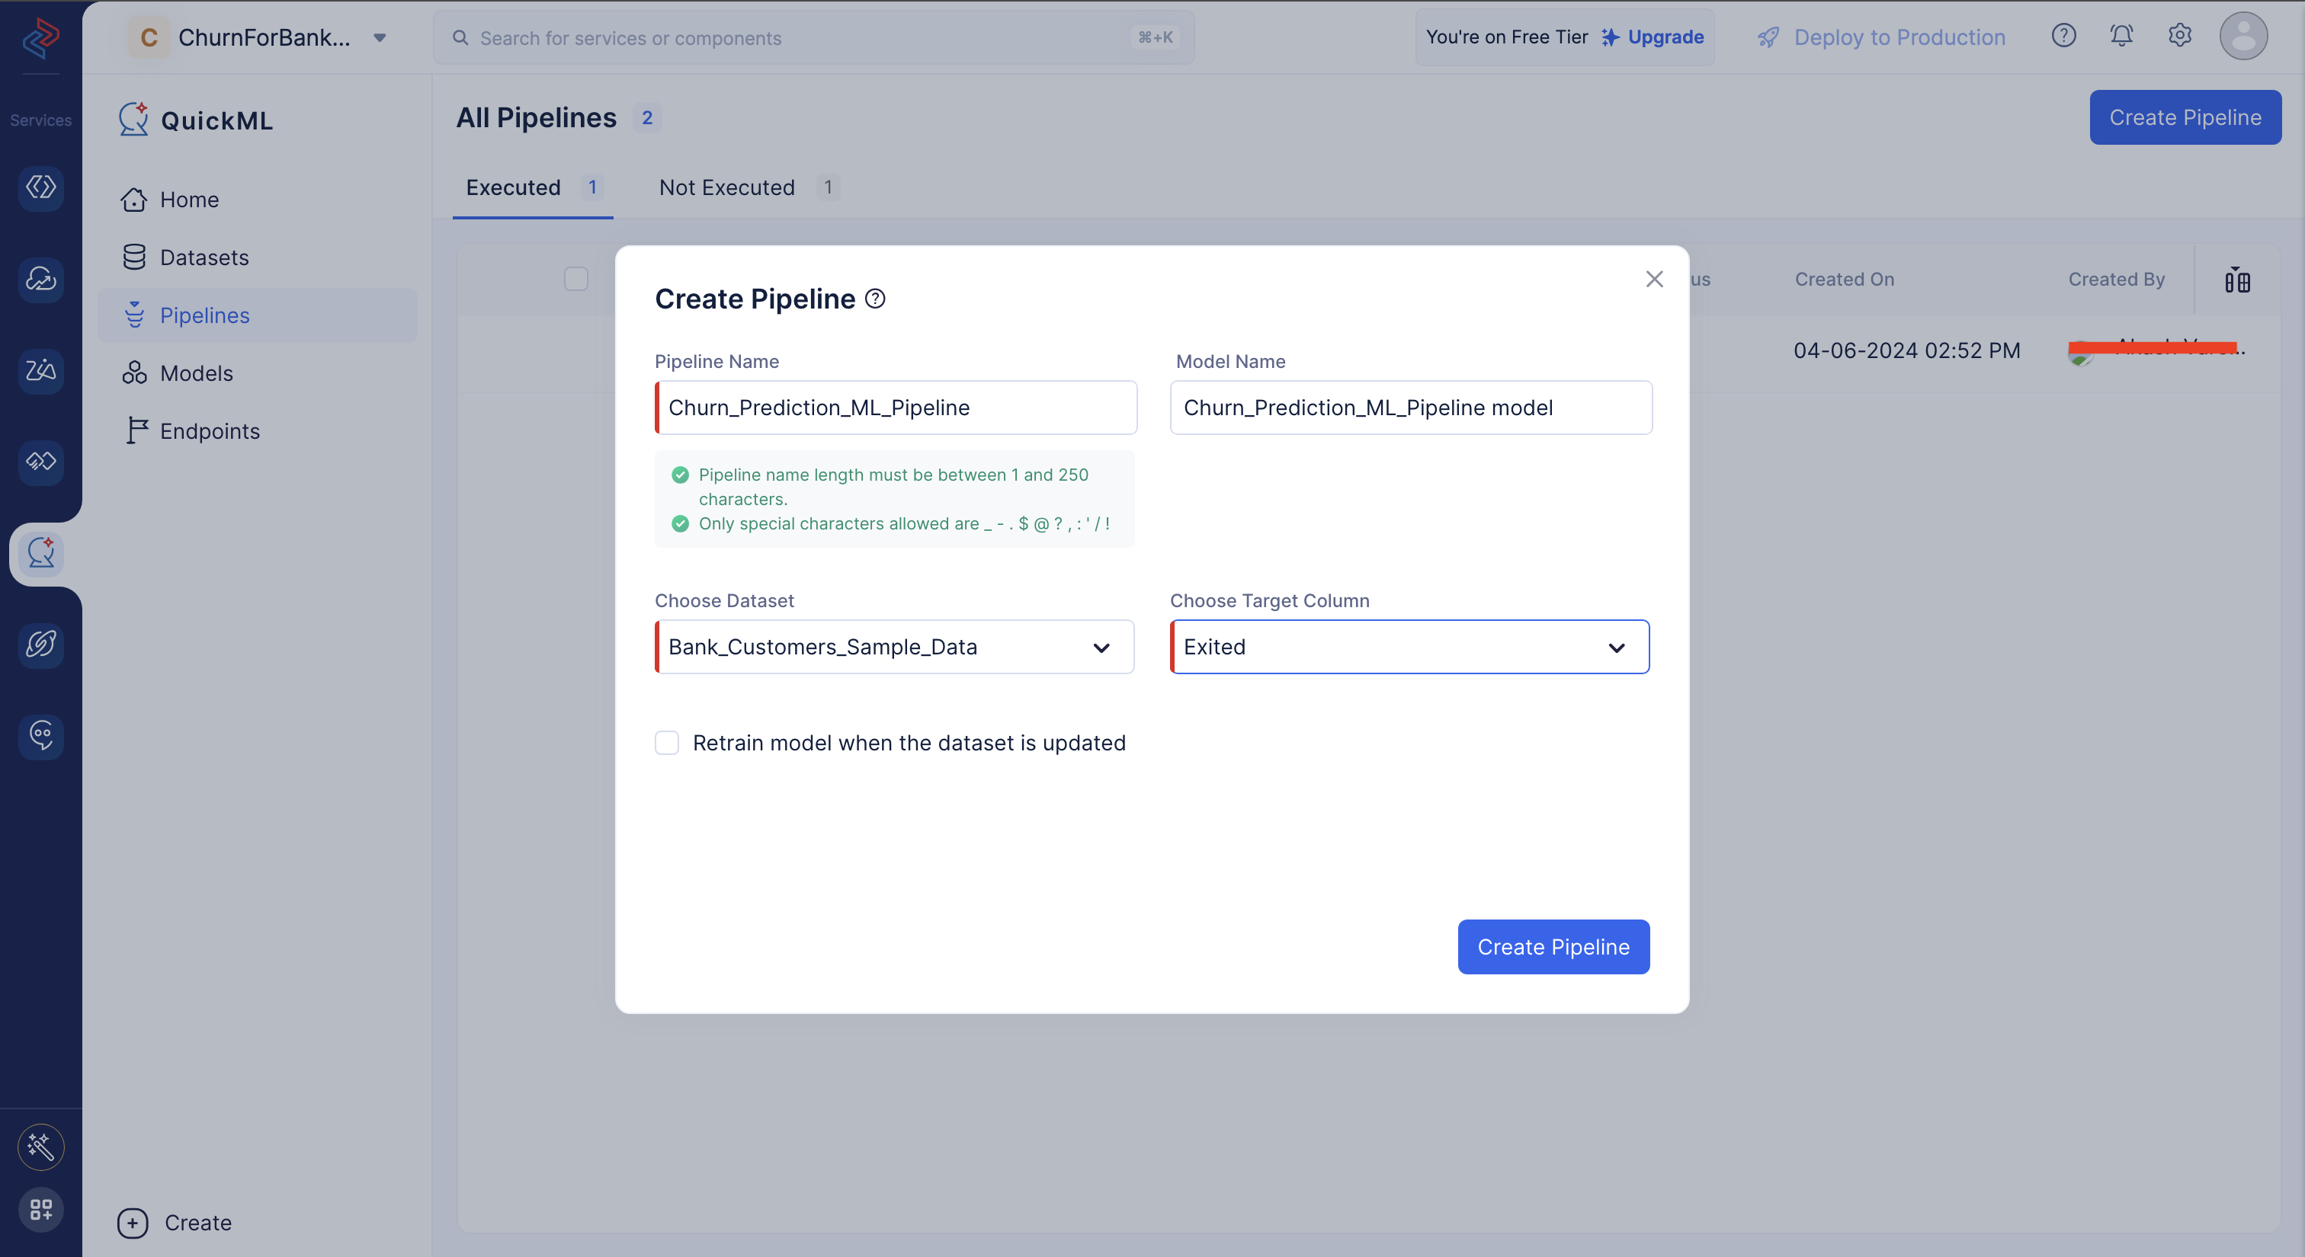Viewport: 2305px width, 1257px height.
Task: Click the Create Pipeline button
Action: pyautogui.click(x=1553, y=946)
